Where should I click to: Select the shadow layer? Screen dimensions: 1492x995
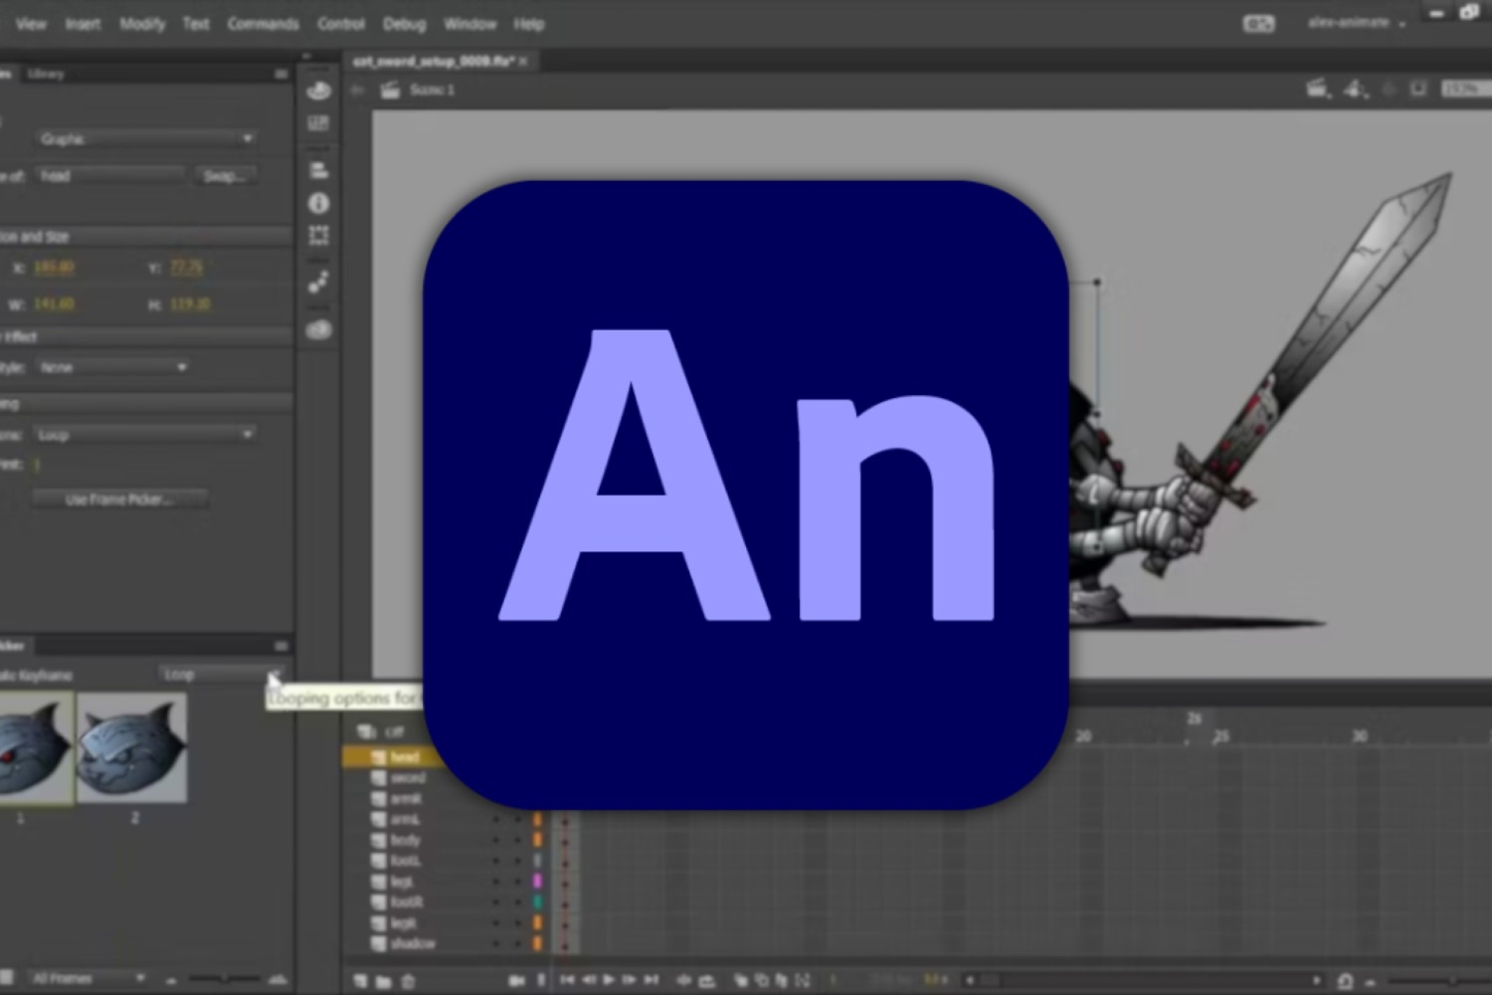pos(413,944)
